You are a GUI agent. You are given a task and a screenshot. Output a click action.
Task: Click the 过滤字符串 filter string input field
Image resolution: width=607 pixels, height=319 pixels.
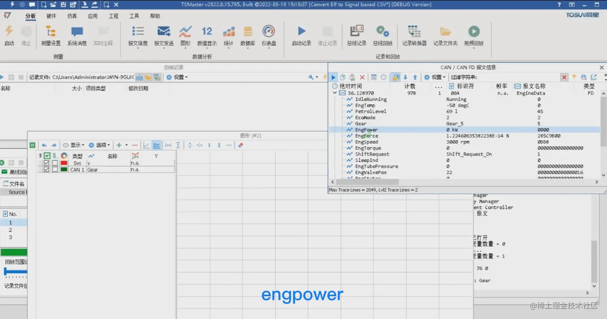click(518, 77)
